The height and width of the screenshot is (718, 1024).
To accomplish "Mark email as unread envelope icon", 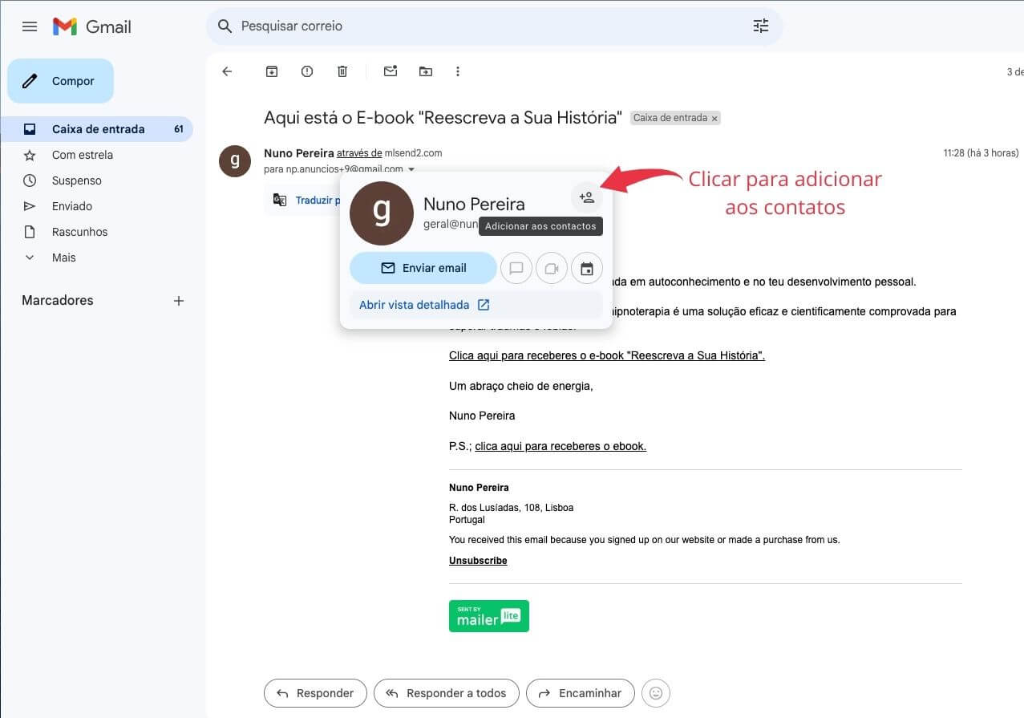I will point(391,71).
